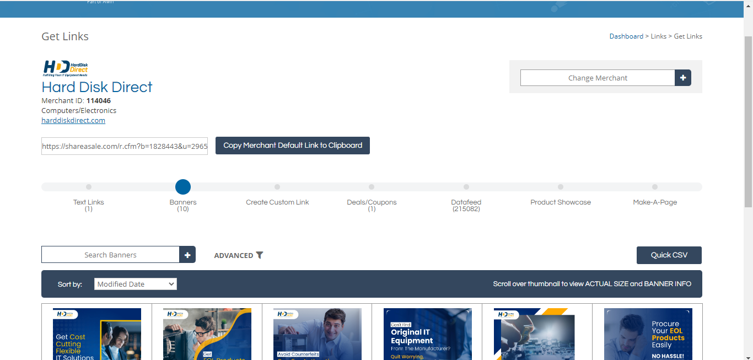Click the Hard Disk Direct logo
Screen dimensions: 753x360
click(x=66, y=68)
